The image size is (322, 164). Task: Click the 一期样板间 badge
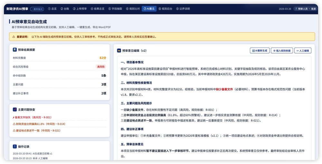(37, 9)
